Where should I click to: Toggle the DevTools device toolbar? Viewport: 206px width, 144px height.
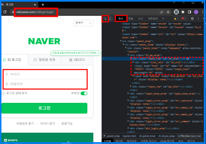(111, 19)
